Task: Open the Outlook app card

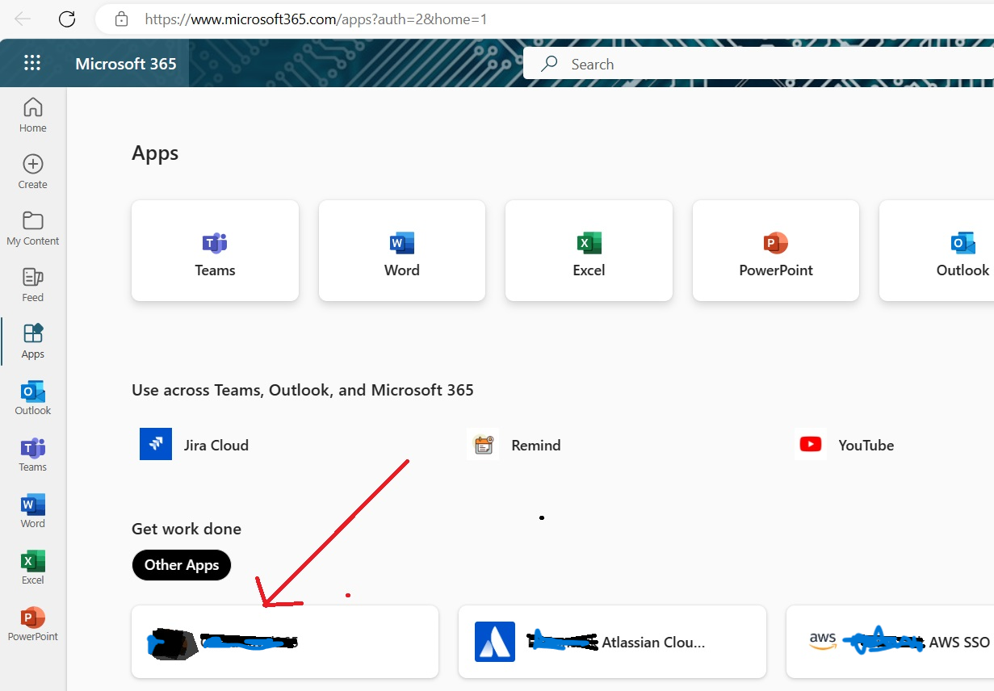Action: [937, 251]
